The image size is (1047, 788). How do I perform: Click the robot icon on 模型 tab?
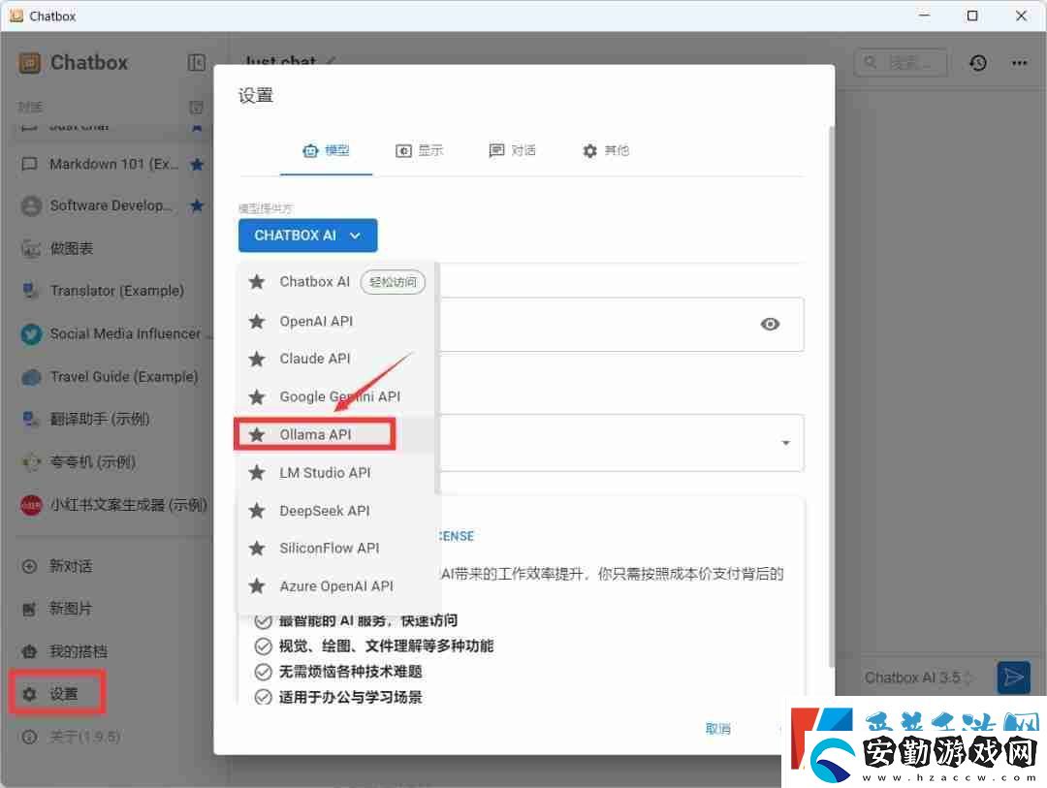[310, 151]
